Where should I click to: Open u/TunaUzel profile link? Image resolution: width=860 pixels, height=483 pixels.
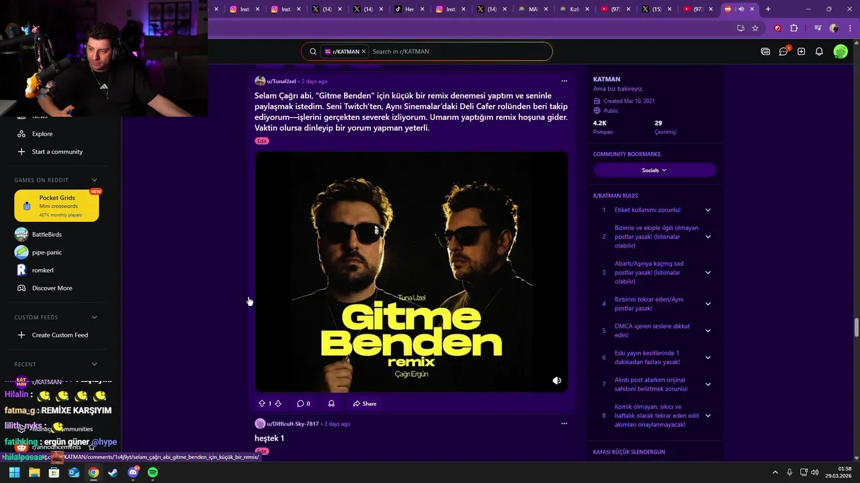click(x=281, y=81)
